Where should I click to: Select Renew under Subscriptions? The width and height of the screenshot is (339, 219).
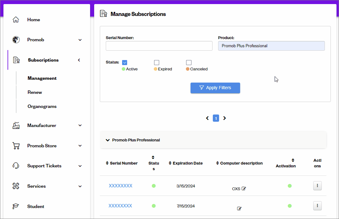click(x=35, y=92)
